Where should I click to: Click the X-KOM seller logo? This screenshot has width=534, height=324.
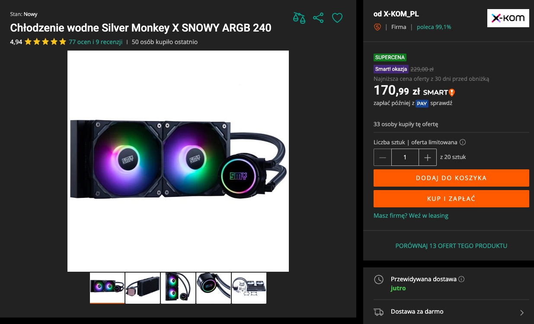point(508,18)
